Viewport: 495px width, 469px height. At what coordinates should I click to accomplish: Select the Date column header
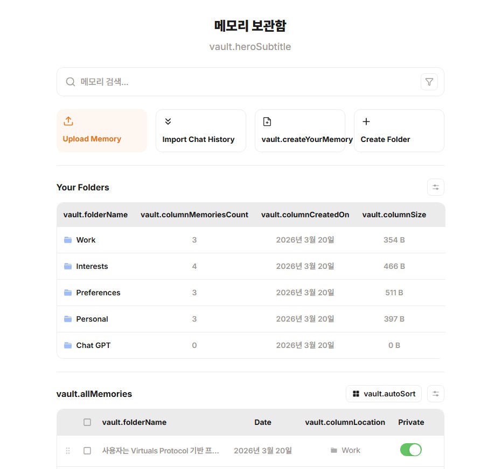[262, 422]
